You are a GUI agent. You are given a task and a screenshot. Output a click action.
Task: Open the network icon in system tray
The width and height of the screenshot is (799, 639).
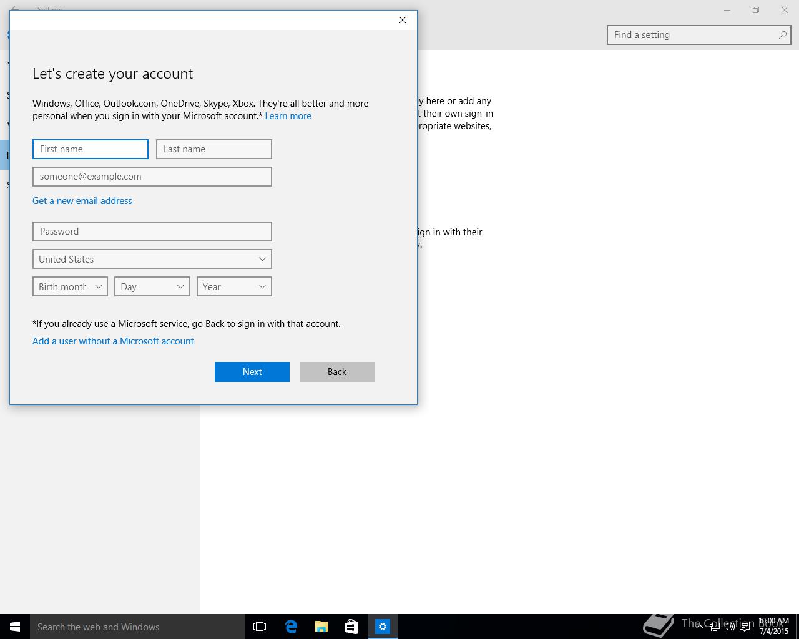715,627
